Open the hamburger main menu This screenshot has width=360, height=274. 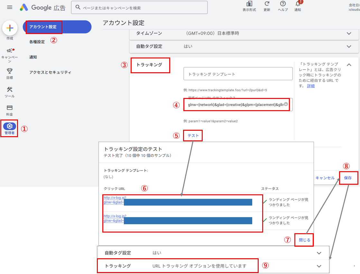tap(10, 7)
